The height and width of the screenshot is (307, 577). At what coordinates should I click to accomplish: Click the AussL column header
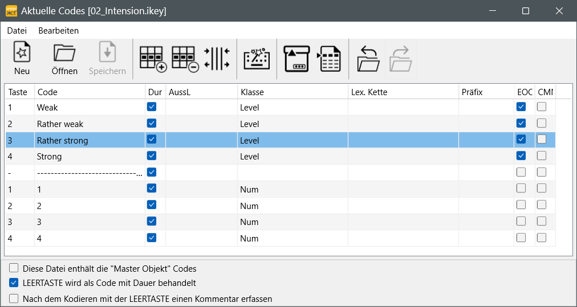coord(202,92)
